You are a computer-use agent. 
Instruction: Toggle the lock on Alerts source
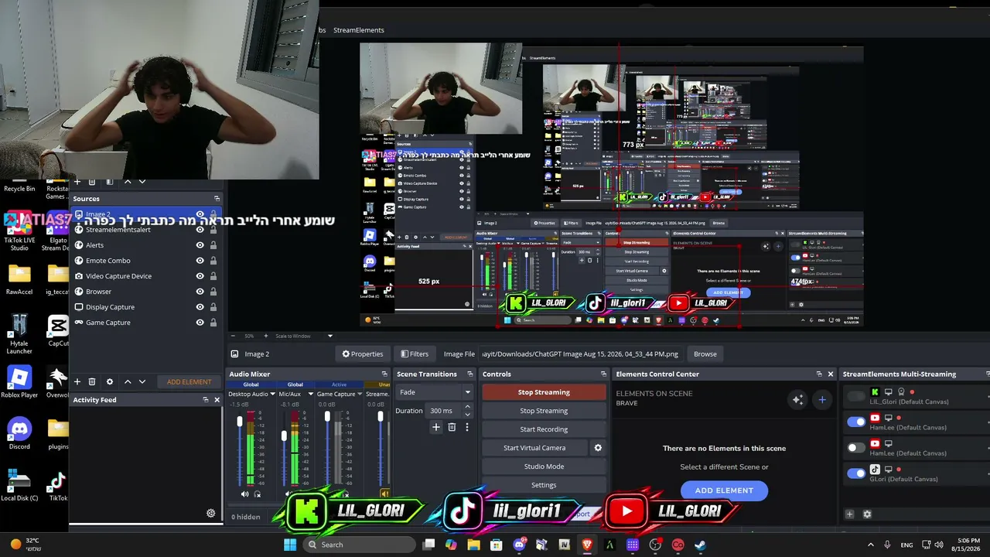213,245
